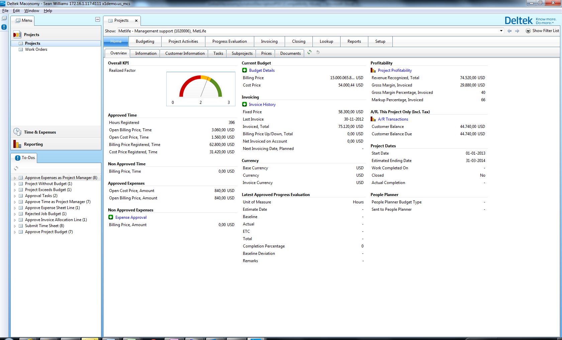This screenshot has height=340, width=562.
Task: Close the Projects tab
Action: [136, 21]
